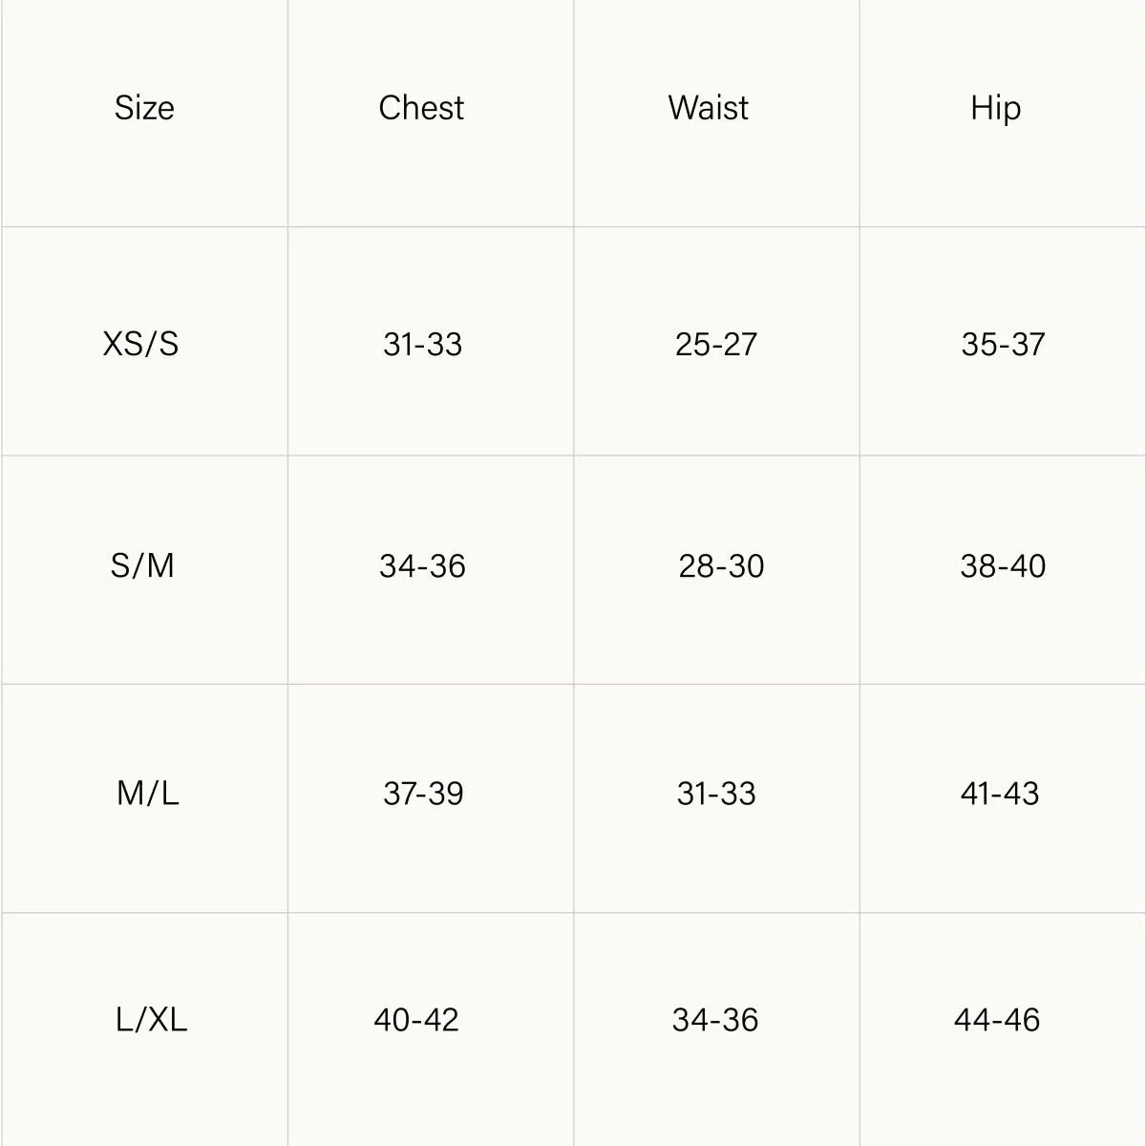Click the Chest column header

(421, 108)
